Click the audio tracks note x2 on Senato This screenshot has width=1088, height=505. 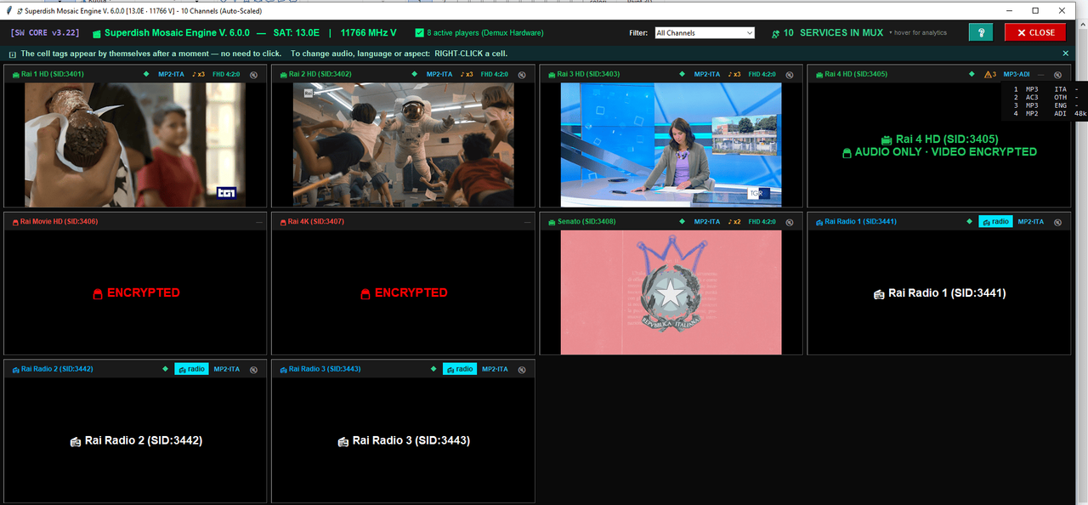pyautogui.click(x=734, y=221)
